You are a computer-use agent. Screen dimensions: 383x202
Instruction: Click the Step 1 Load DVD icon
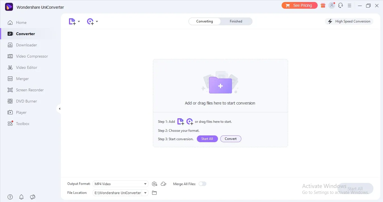pos(190,122)
